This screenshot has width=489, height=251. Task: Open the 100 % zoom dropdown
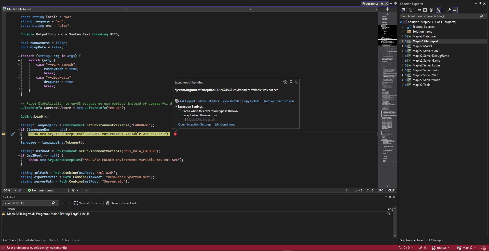(x=16, y=190)
